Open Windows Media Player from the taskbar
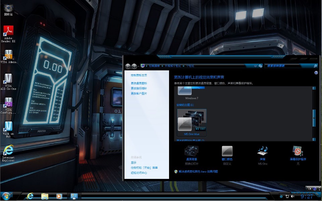The width and height of the screenshot is (322, 201). pyautogui.click(x=59, y=196)
